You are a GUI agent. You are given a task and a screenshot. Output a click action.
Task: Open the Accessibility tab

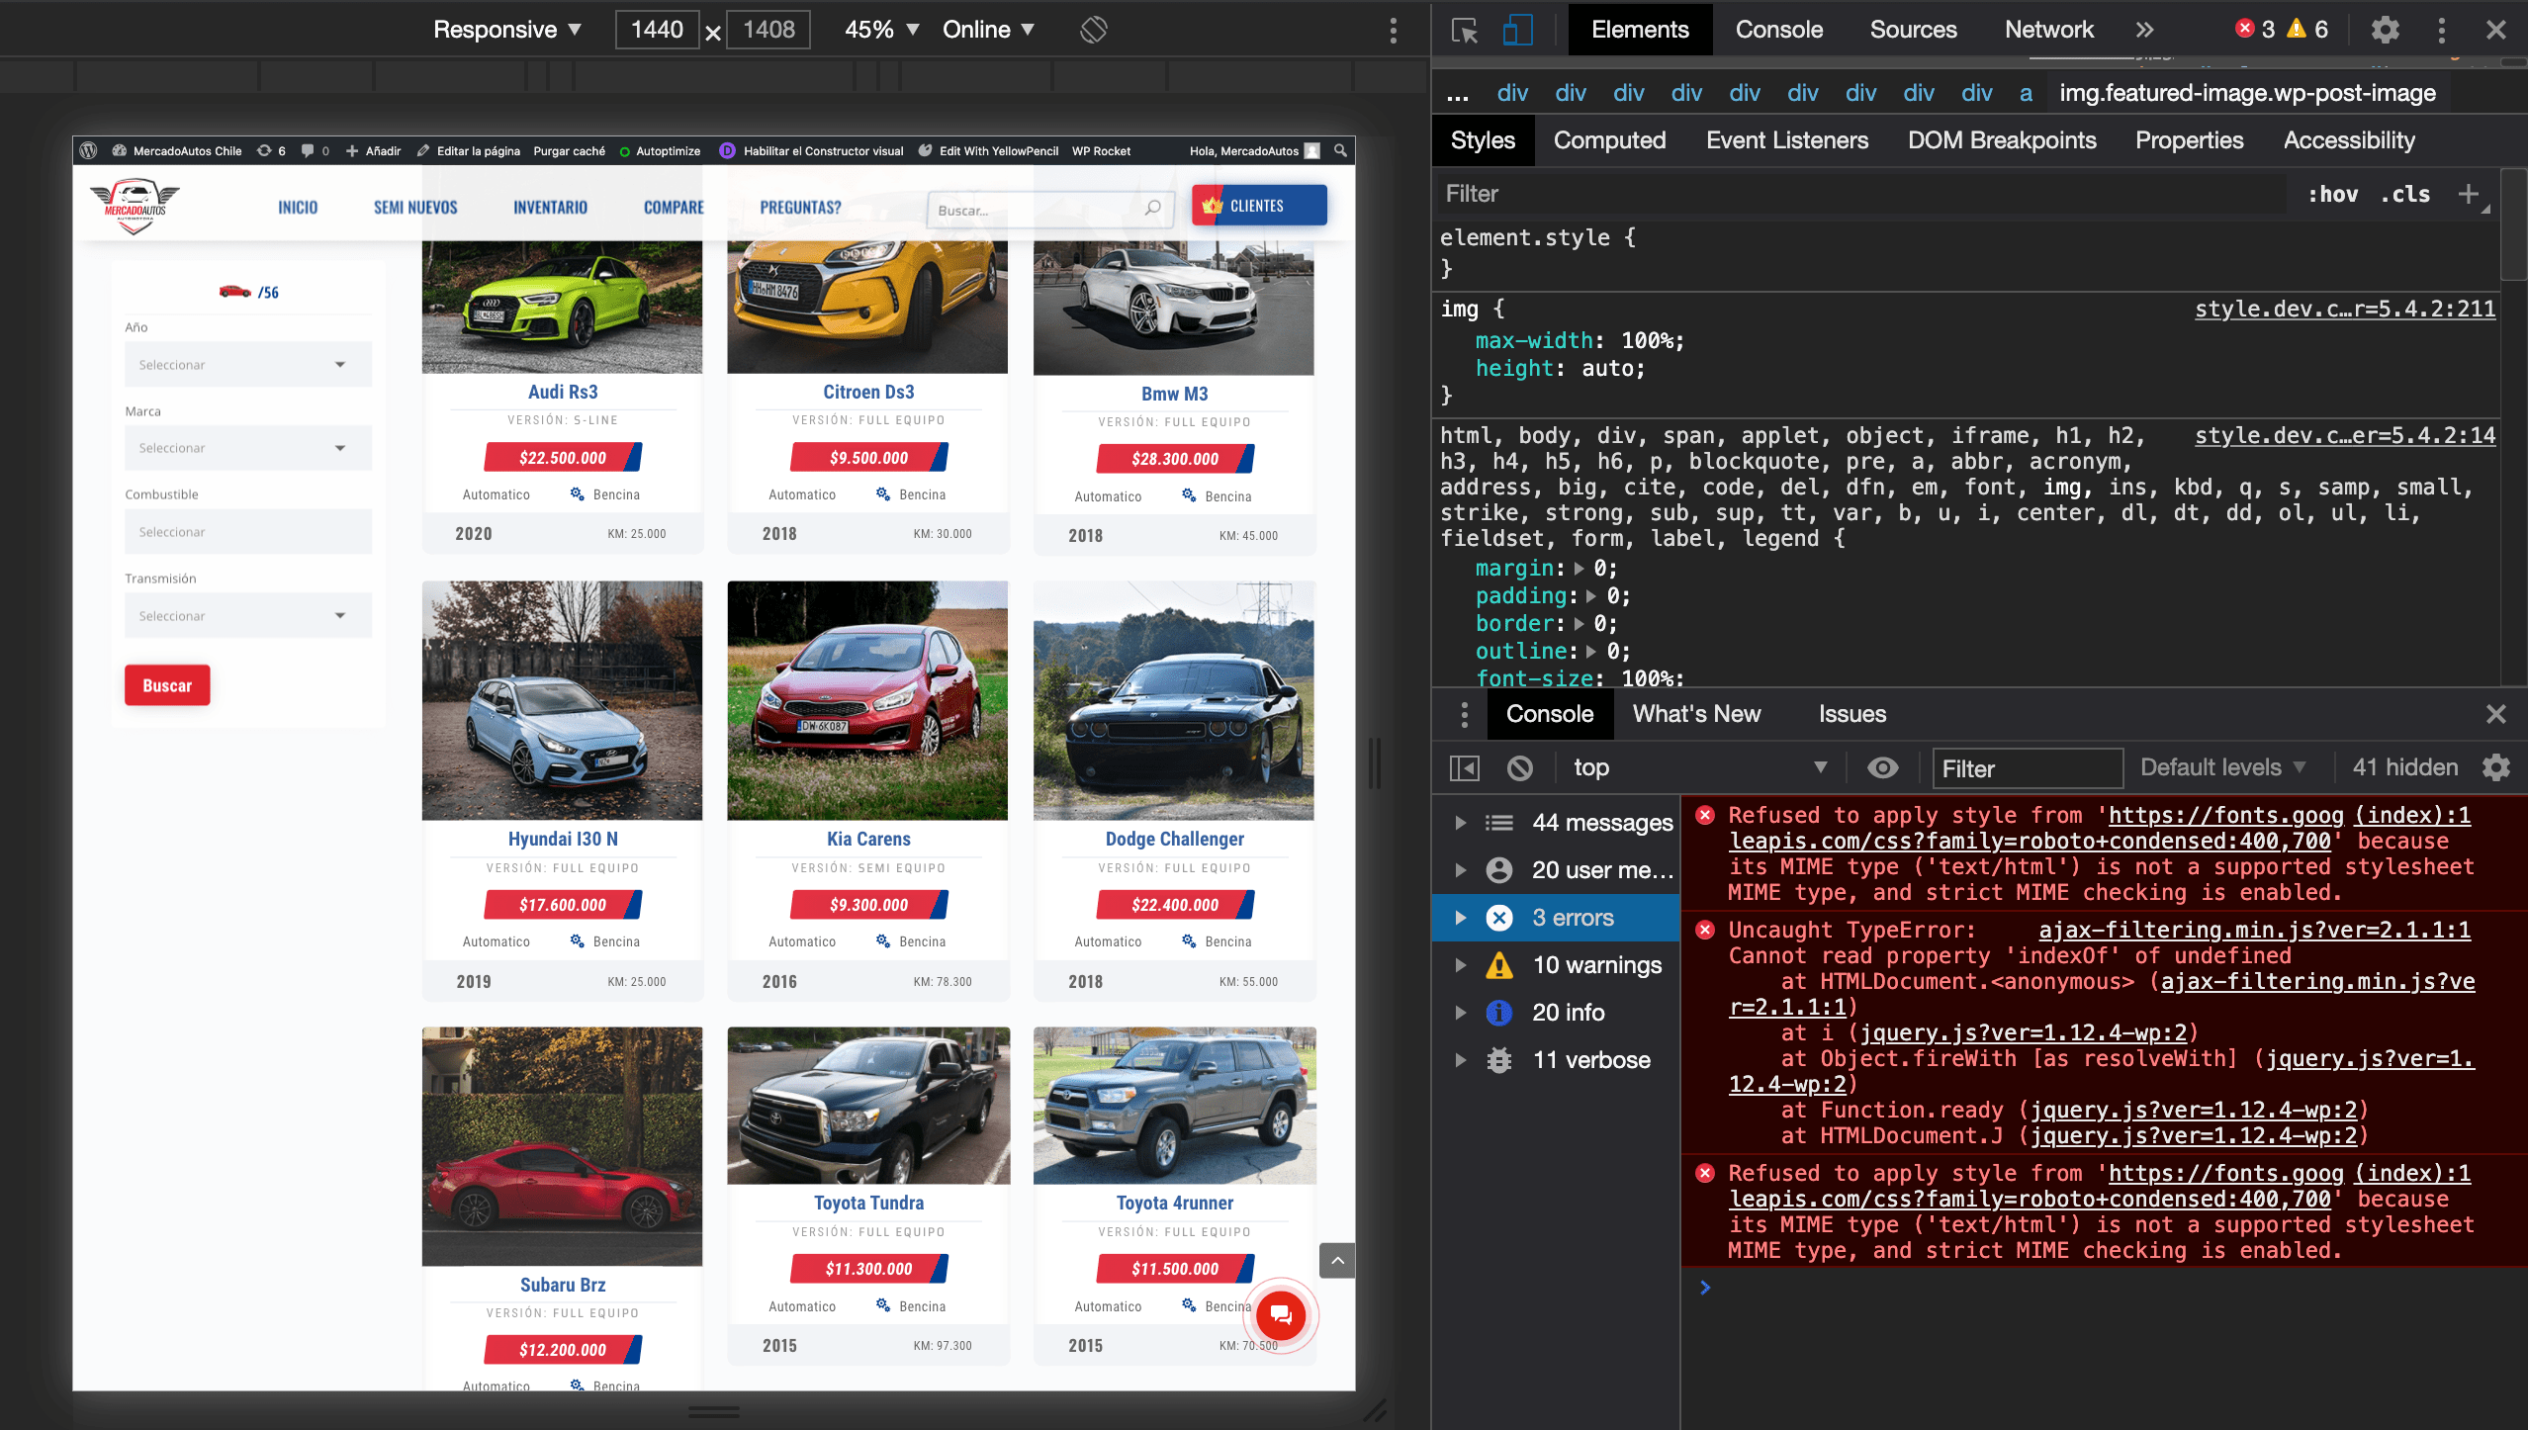2348,140
